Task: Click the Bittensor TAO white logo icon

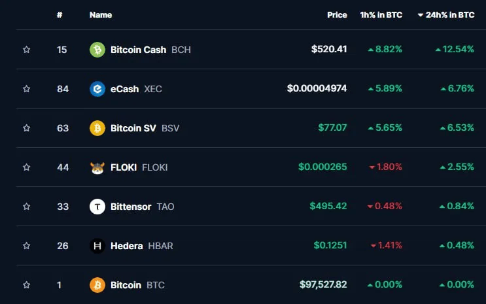Action: click(x=97, y=207)
